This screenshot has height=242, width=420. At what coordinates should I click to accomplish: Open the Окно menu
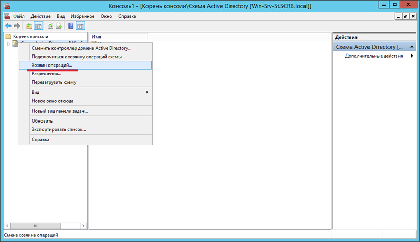pyautogui.click(x=107, y=16)
